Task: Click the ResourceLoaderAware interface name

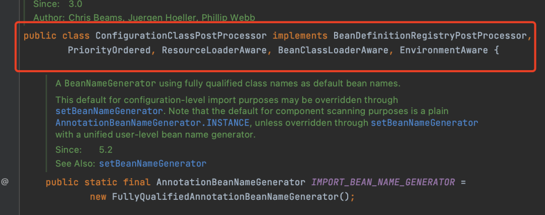Action: click(x=214, y=50)
